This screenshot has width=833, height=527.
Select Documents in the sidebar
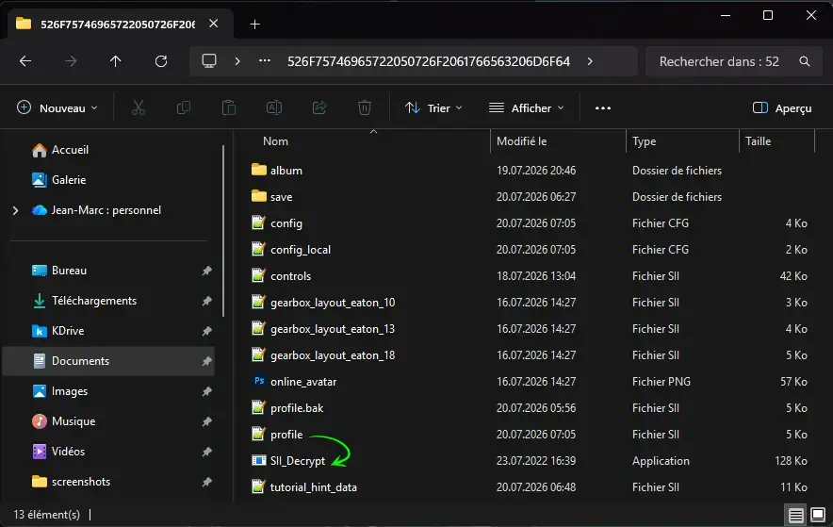[109, 361]
